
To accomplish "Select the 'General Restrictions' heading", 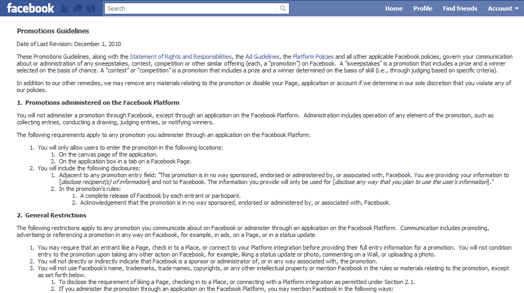I will (x=56, y=215).
